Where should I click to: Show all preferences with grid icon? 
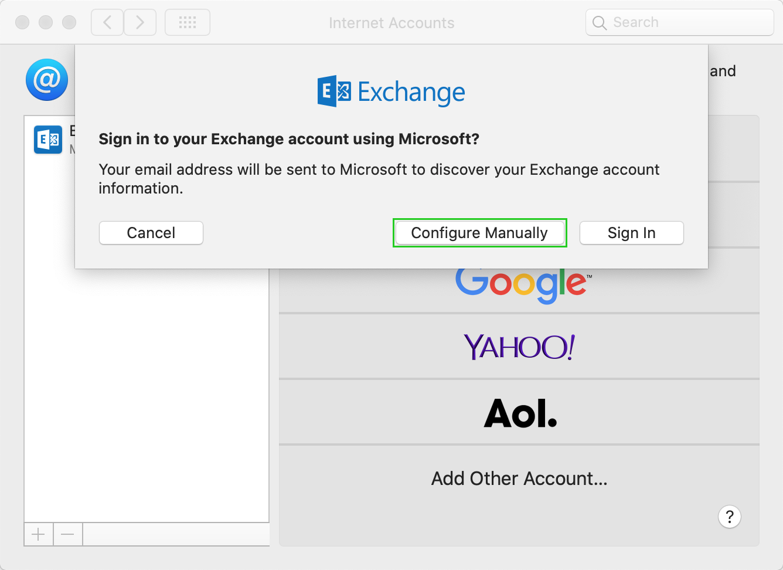pos(188,23)
